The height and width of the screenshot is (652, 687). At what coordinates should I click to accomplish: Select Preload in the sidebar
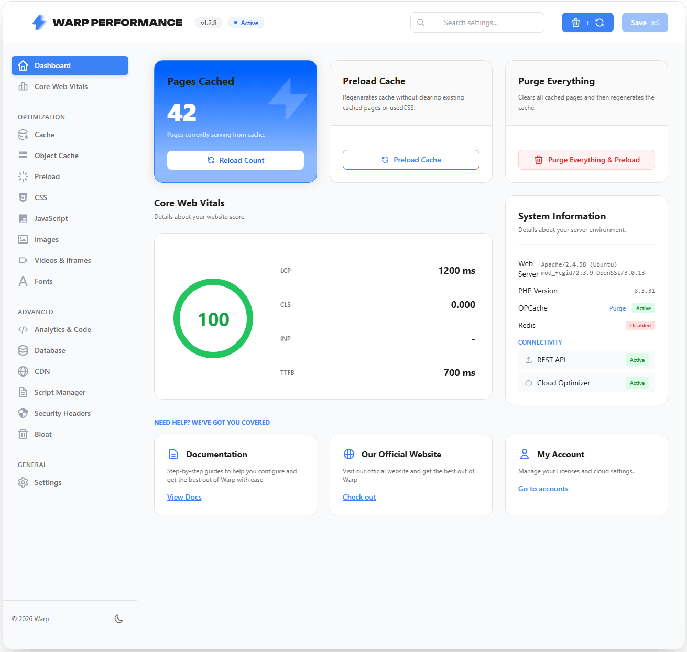click(x=70, y=176)
